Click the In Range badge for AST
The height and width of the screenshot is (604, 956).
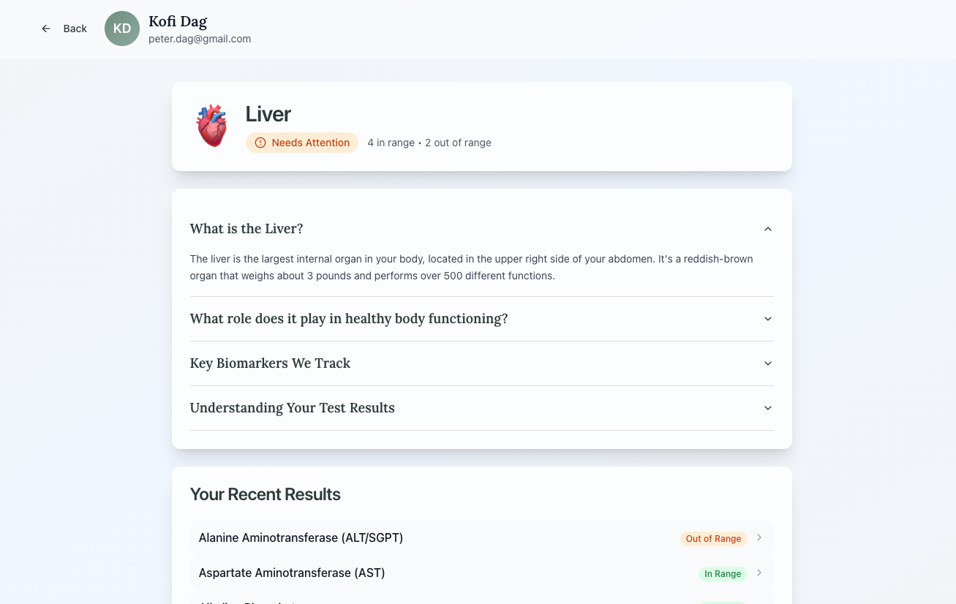[x=723, y=574]
